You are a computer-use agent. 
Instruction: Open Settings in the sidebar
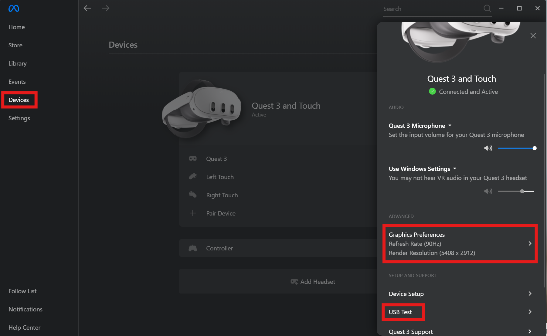tap(19, 118)
